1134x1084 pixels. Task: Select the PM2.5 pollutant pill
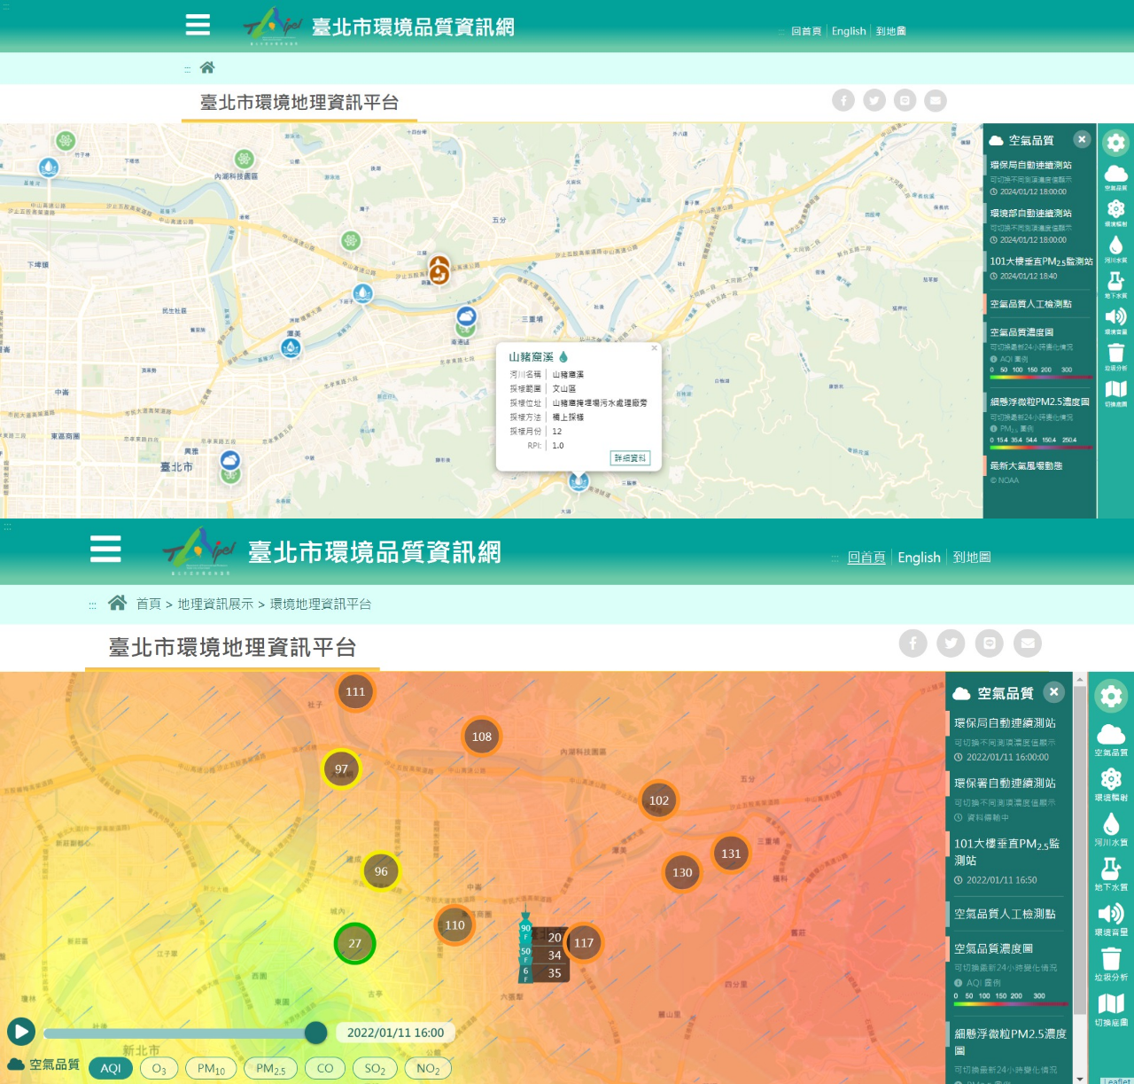[x=270, y=1068]
